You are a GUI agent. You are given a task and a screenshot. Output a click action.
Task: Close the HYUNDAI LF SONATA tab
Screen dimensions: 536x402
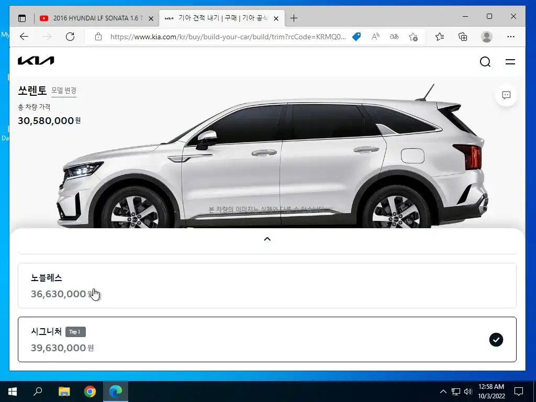(151, 18)
